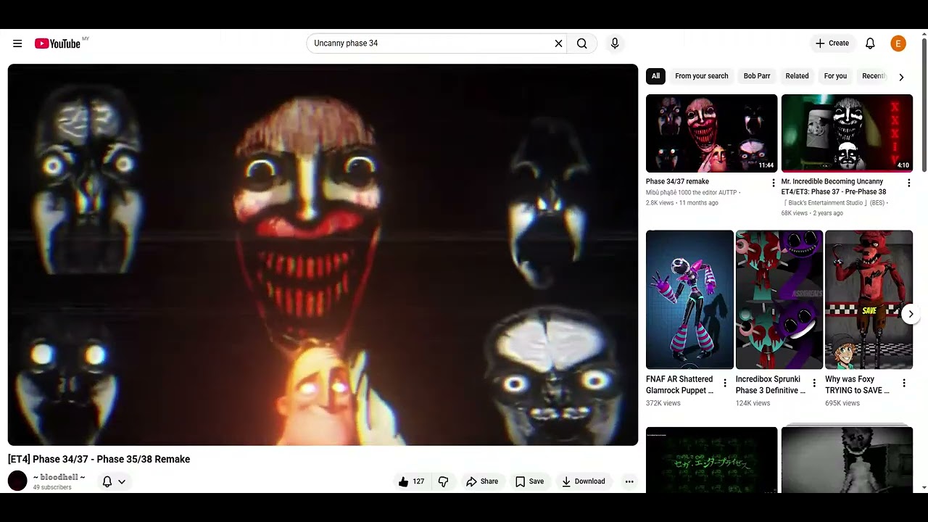Click the Why was Foxy short title
This screenshot has width=928, height=522.
[x=857, y=385]
